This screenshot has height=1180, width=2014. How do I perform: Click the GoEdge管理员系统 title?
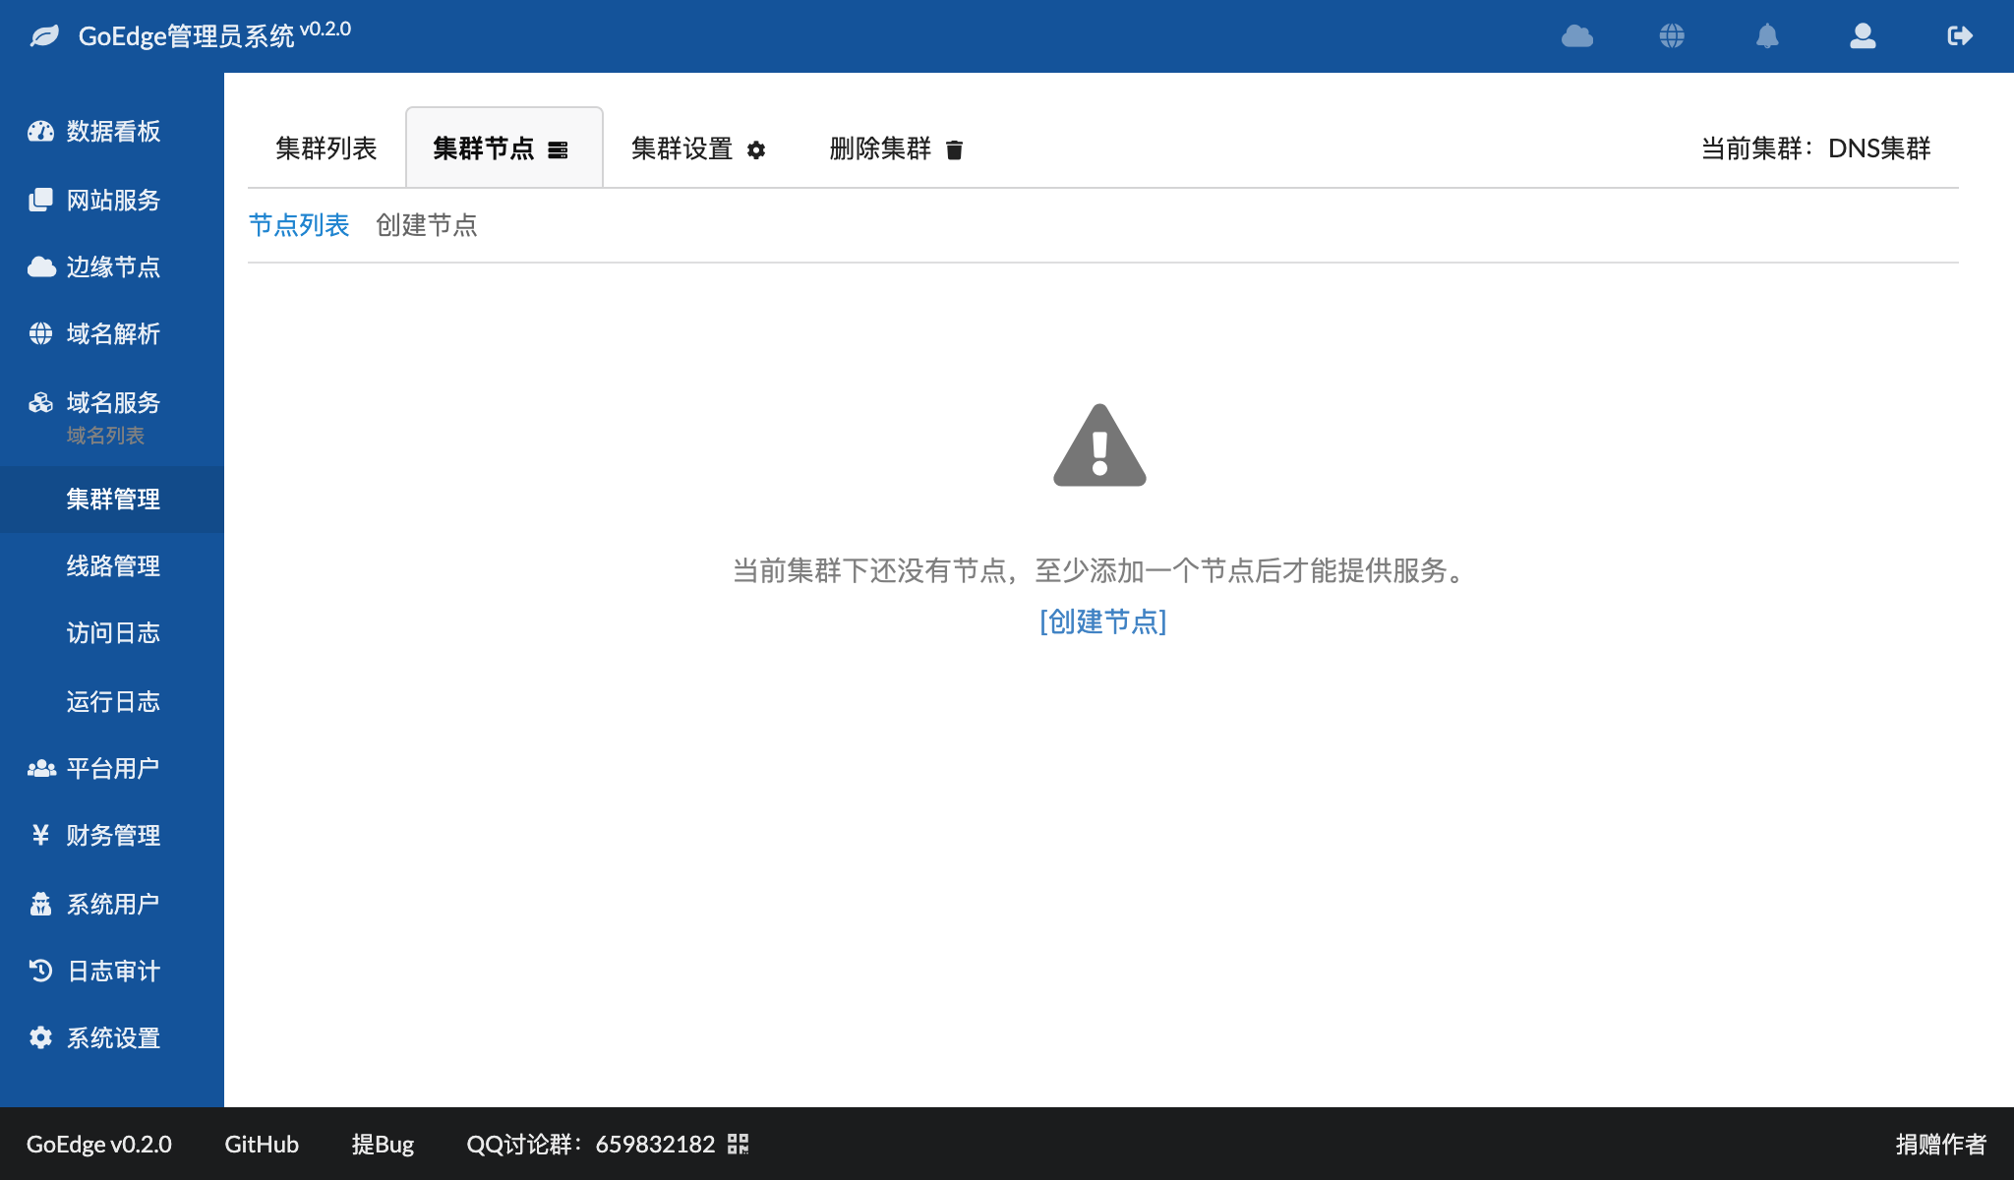(x=186, y=36)
